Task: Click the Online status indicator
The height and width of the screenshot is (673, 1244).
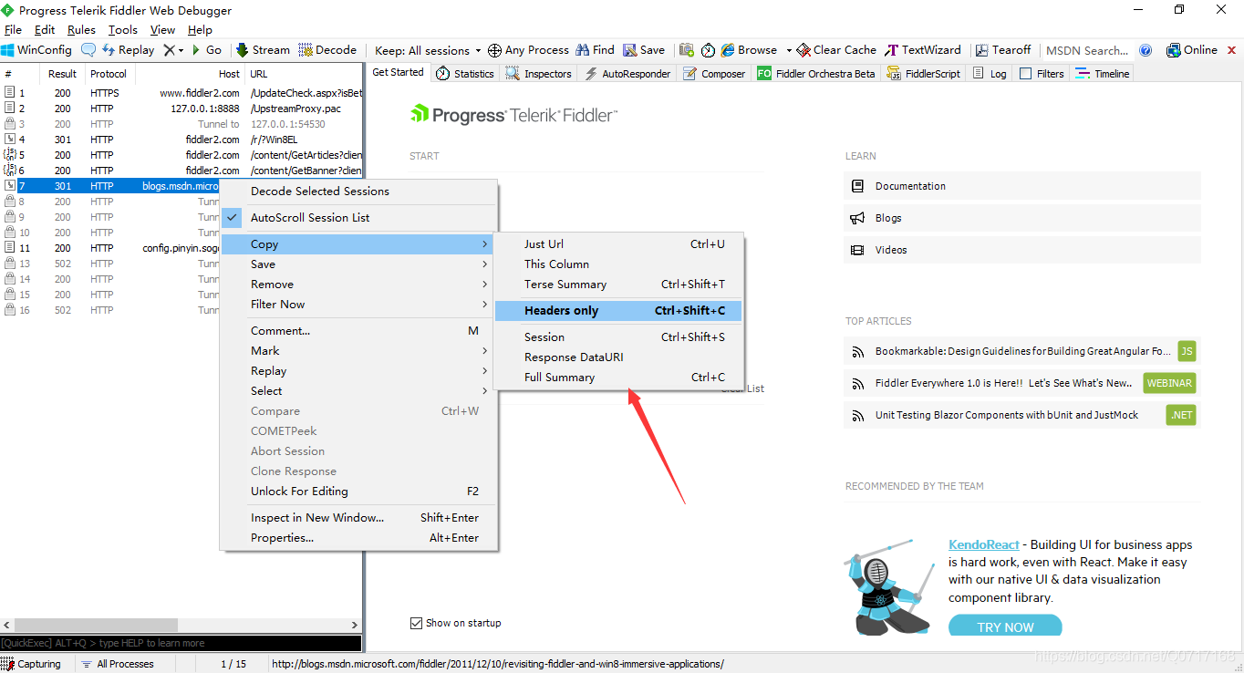Action: 1191,50
